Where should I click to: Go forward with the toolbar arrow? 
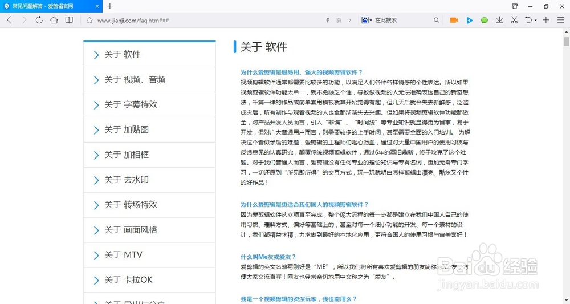click(x=24, y=20)
